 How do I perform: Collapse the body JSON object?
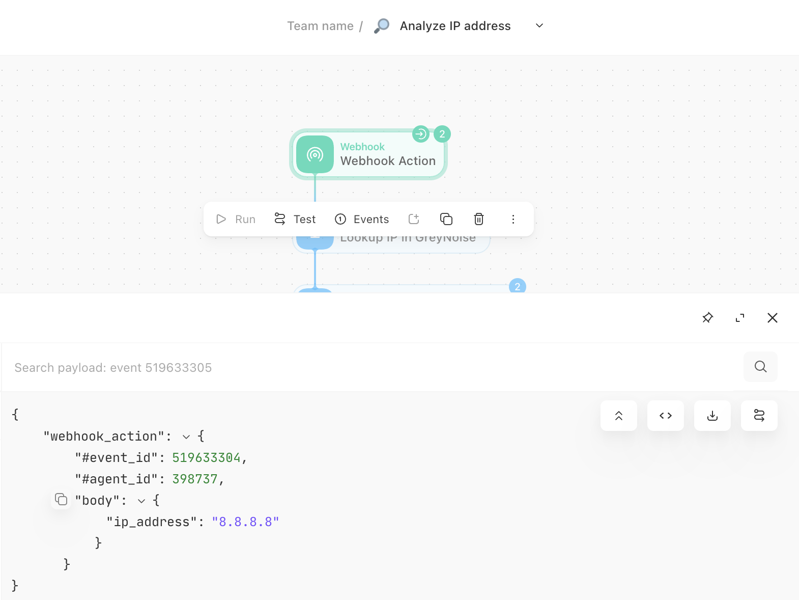click(141, 501)
